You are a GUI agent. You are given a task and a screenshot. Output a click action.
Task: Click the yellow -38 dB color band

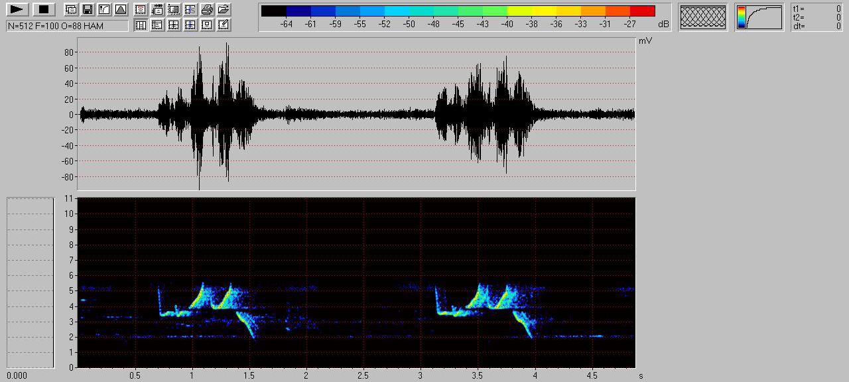531,11
